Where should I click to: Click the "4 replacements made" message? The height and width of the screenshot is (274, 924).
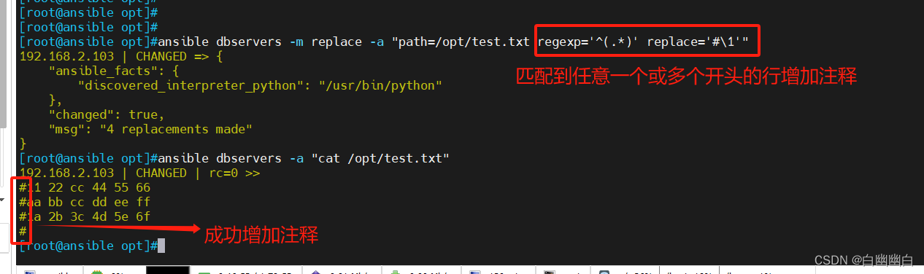tap(176, 129)
